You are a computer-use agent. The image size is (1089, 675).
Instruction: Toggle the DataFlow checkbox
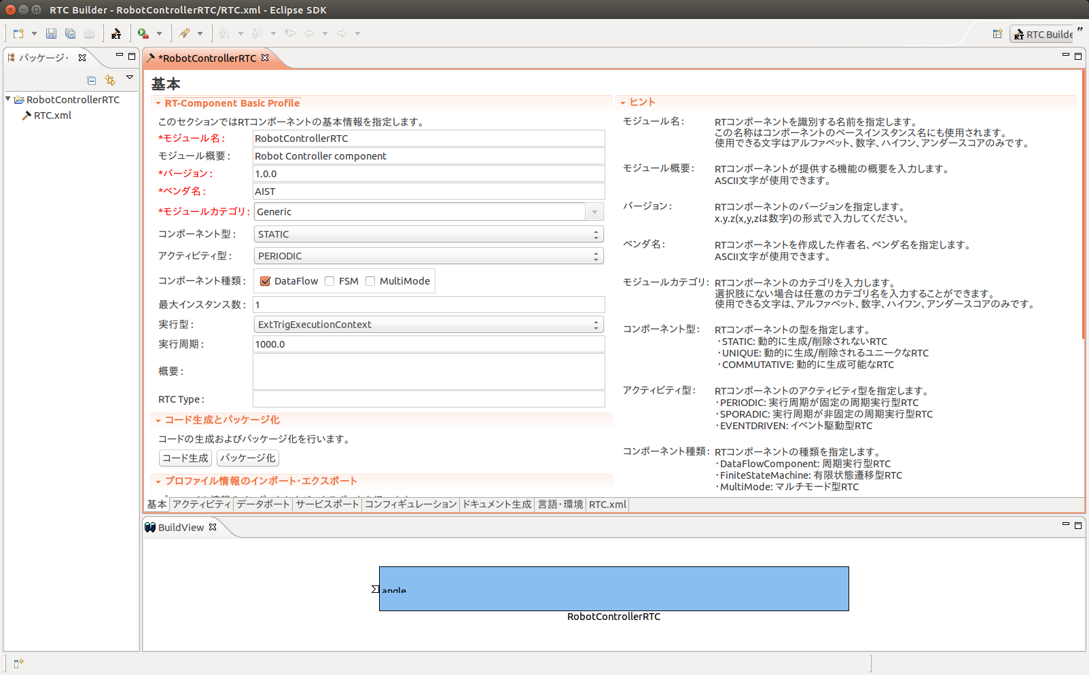point(266,281)
